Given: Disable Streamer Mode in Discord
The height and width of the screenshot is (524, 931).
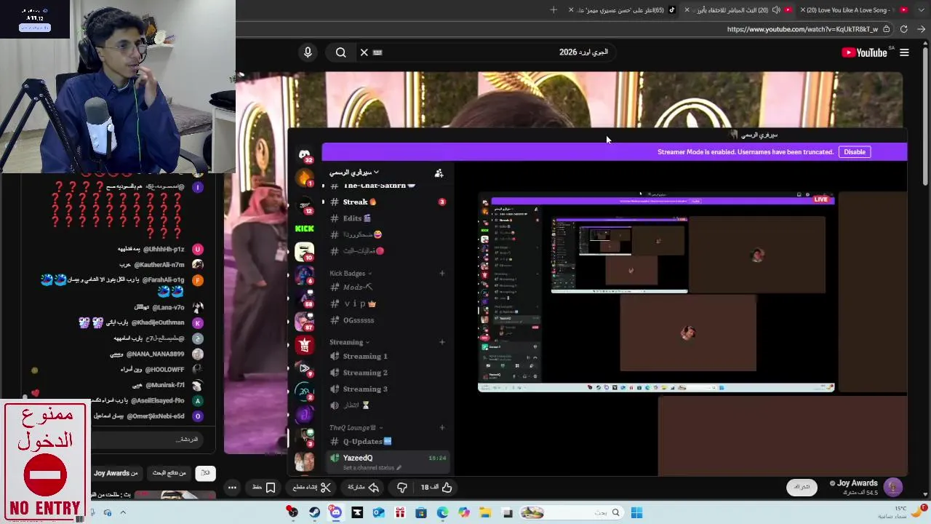Looking at the screenshot, I should pyautogui.click(x=855, y=152).
